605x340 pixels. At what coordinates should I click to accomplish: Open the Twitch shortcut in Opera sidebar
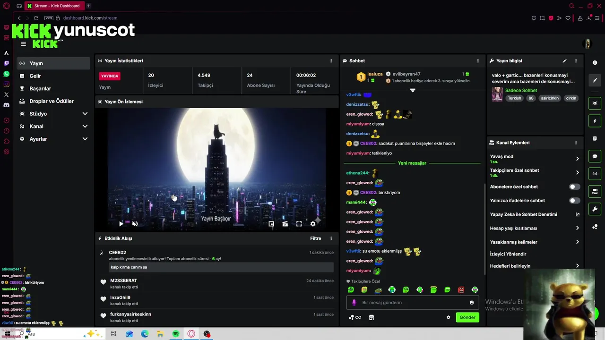pyautogui.click(x=6, y=63)
